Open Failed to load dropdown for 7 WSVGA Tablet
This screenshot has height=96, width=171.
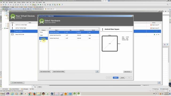point(159,28)
